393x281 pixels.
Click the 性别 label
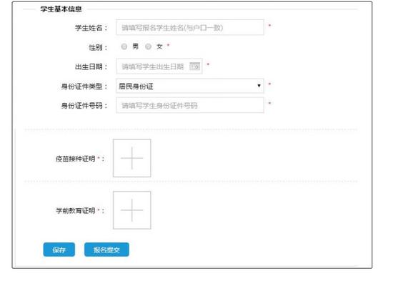99,47
